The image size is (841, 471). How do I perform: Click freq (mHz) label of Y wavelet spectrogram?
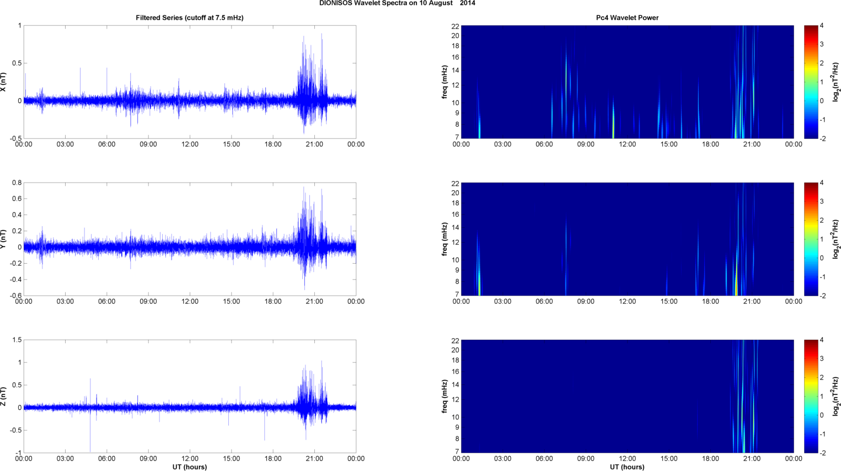coord(444,239)
